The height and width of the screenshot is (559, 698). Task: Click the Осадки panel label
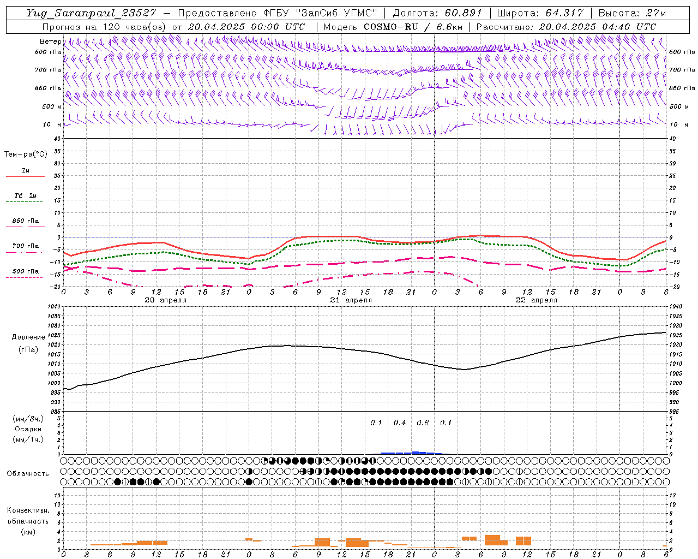(28, 429)
